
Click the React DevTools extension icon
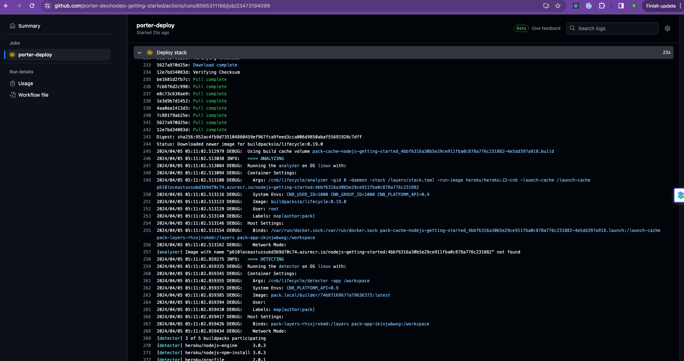point(575,6)
